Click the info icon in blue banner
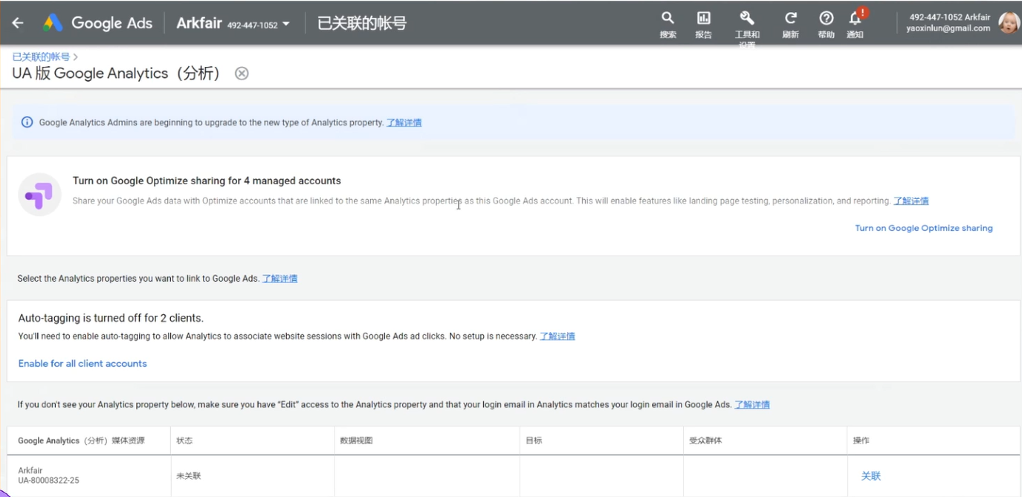 (x=27, y=123)
